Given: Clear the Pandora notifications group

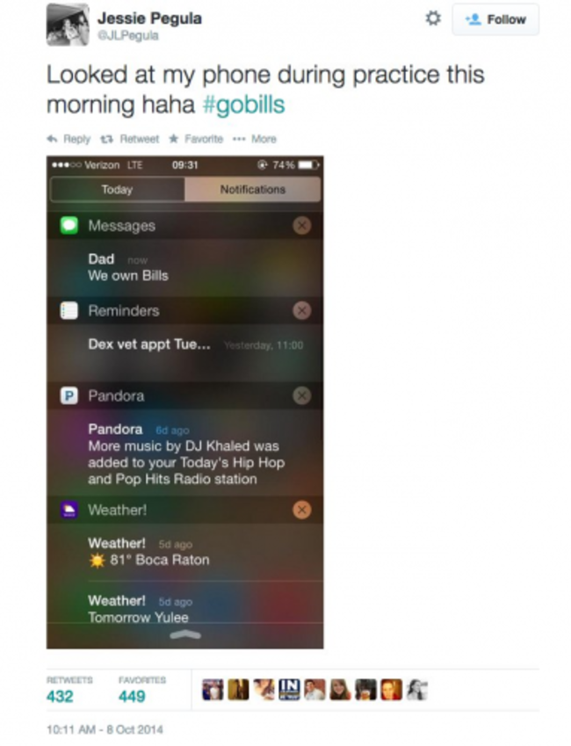Looking at the screenshot, I should [x=301, y=395].
